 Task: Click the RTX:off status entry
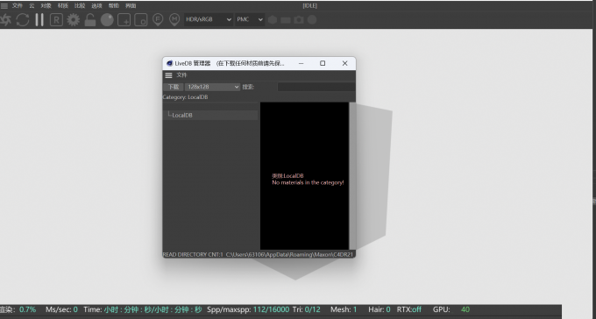point(409,309)
